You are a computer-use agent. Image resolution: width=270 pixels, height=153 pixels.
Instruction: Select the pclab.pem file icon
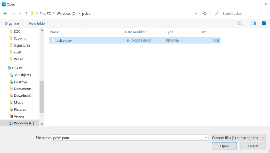[53, 41]
